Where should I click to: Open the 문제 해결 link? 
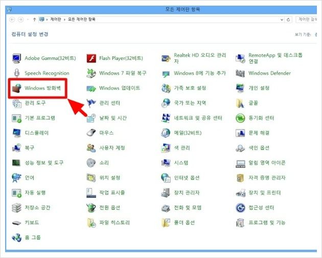click(259, 133)
